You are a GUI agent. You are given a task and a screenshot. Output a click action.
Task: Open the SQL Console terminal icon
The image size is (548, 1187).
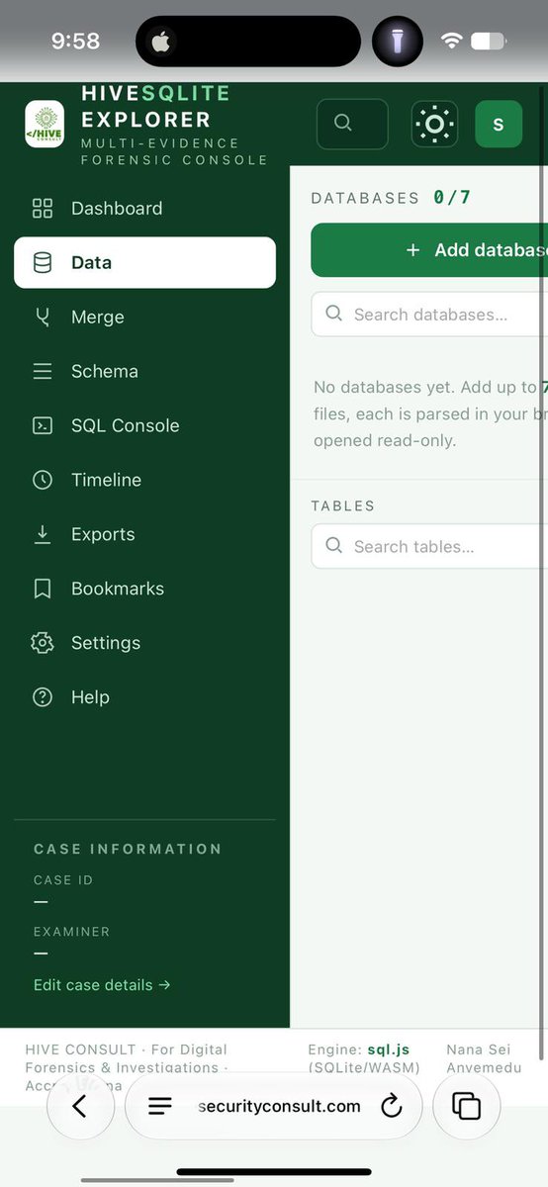(x=43, y=425)
